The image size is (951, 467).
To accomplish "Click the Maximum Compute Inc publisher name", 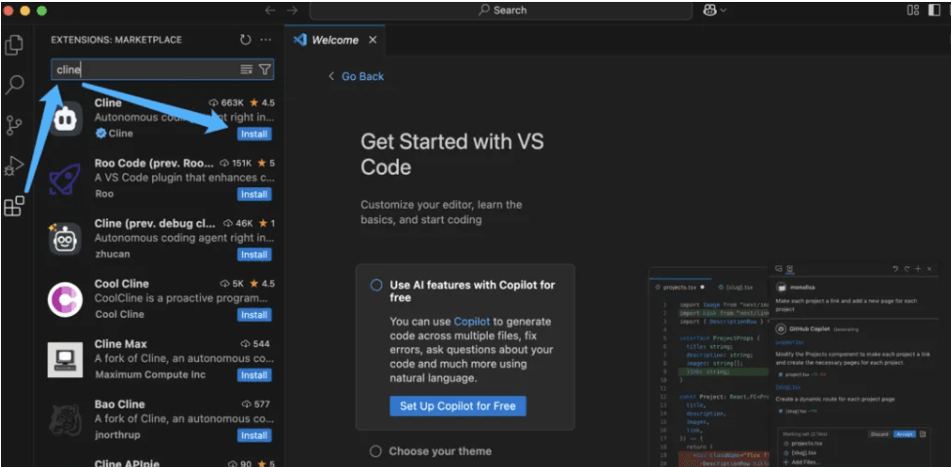I will 150,374.
